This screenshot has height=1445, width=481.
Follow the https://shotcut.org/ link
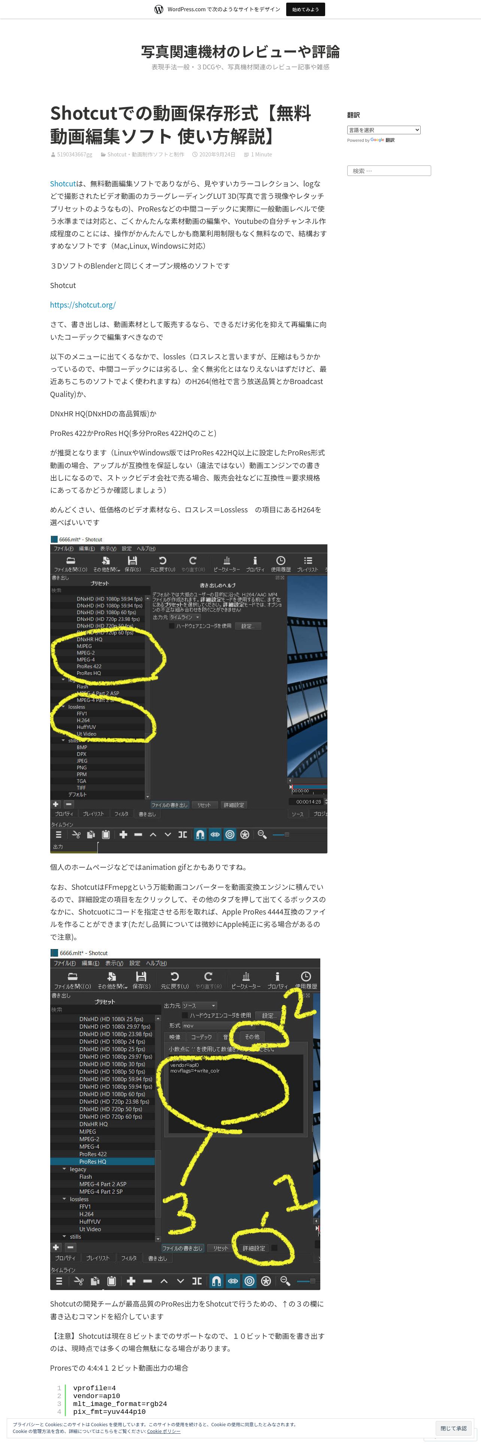pos(83,305)
